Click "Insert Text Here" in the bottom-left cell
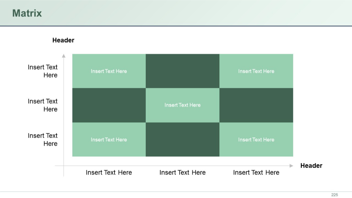This screenshot has width=352, height=198. tap(109, 139)
